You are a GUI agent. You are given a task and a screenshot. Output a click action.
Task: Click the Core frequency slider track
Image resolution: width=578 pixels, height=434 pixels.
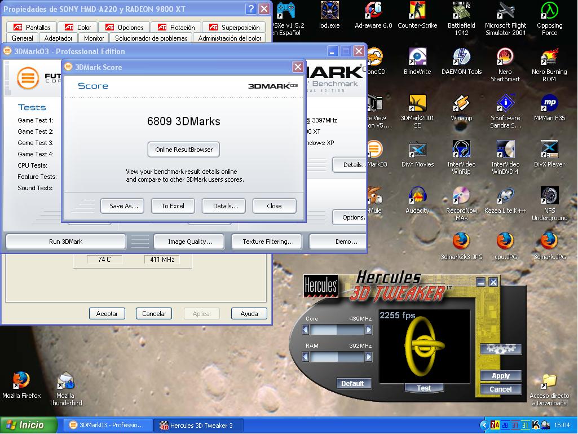[337, 329]
